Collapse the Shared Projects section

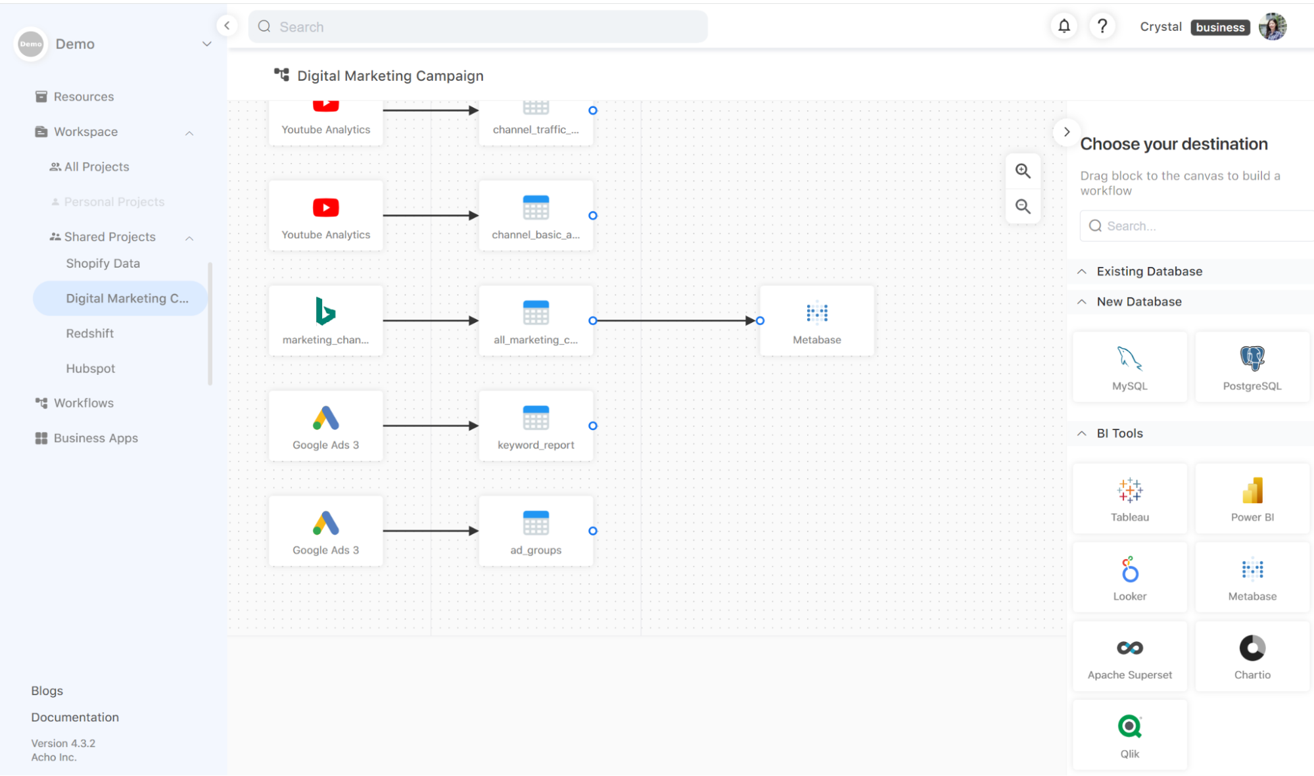(189, 237)
